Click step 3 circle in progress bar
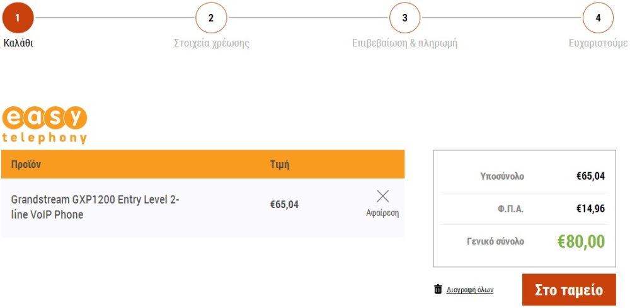Image resolution: width=630 pixels, height=308 pixels. coord(404,18)
